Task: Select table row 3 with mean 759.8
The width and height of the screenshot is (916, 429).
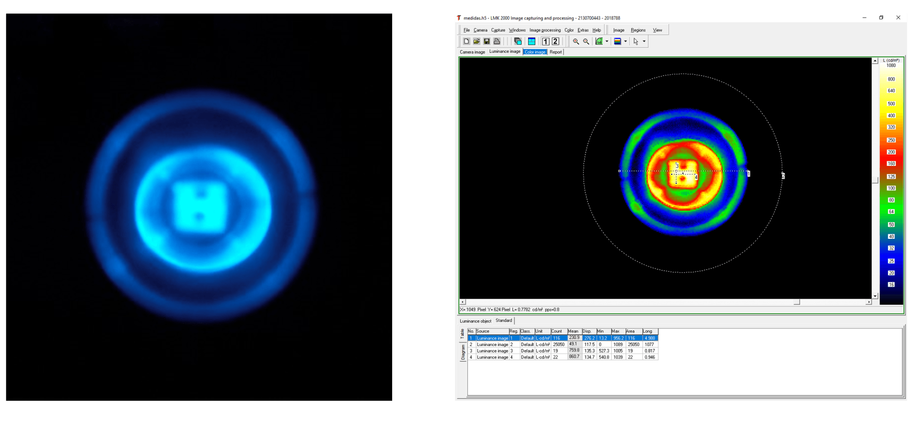Action: click(x=492, y=351)
